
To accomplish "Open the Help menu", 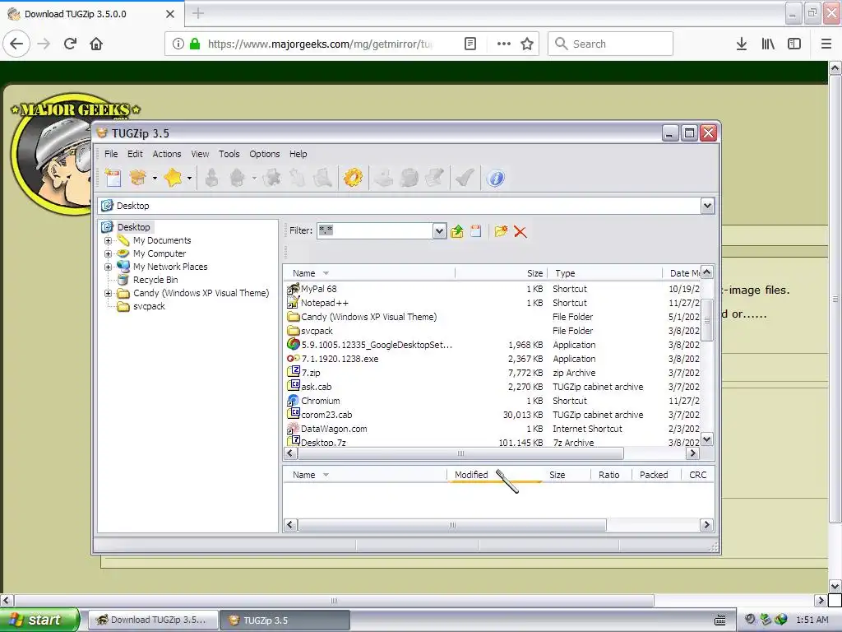I will pyautogui.click(x=298, y=154).
